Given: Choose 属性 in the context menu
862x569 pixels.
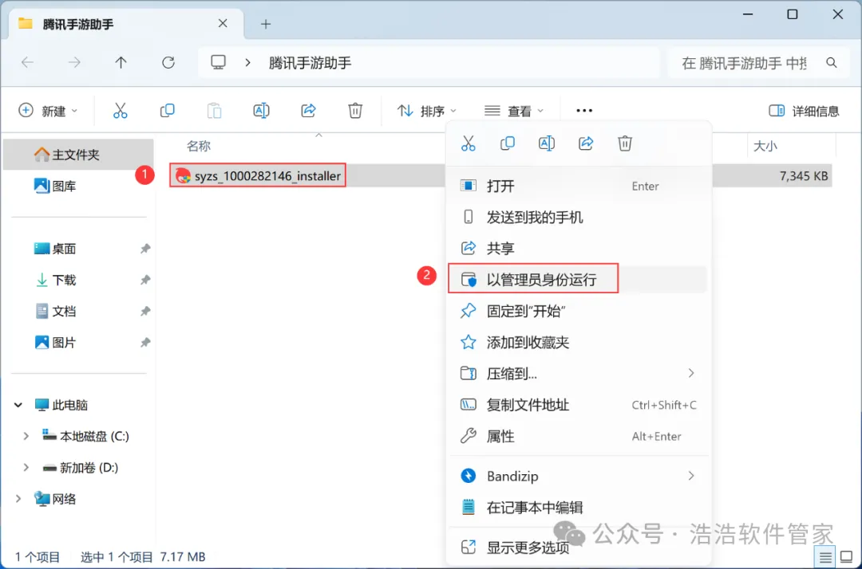Looking at the screenshot, I should (x=579, y=436).
